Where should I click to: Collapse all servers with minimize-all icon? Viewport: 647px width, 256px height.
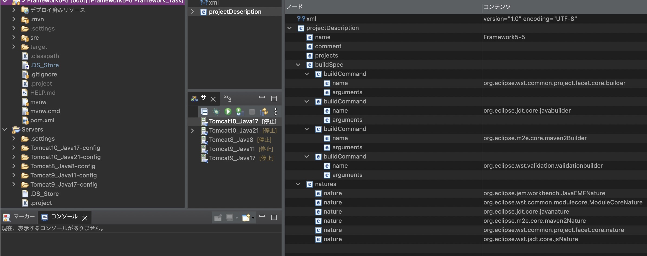204,112
